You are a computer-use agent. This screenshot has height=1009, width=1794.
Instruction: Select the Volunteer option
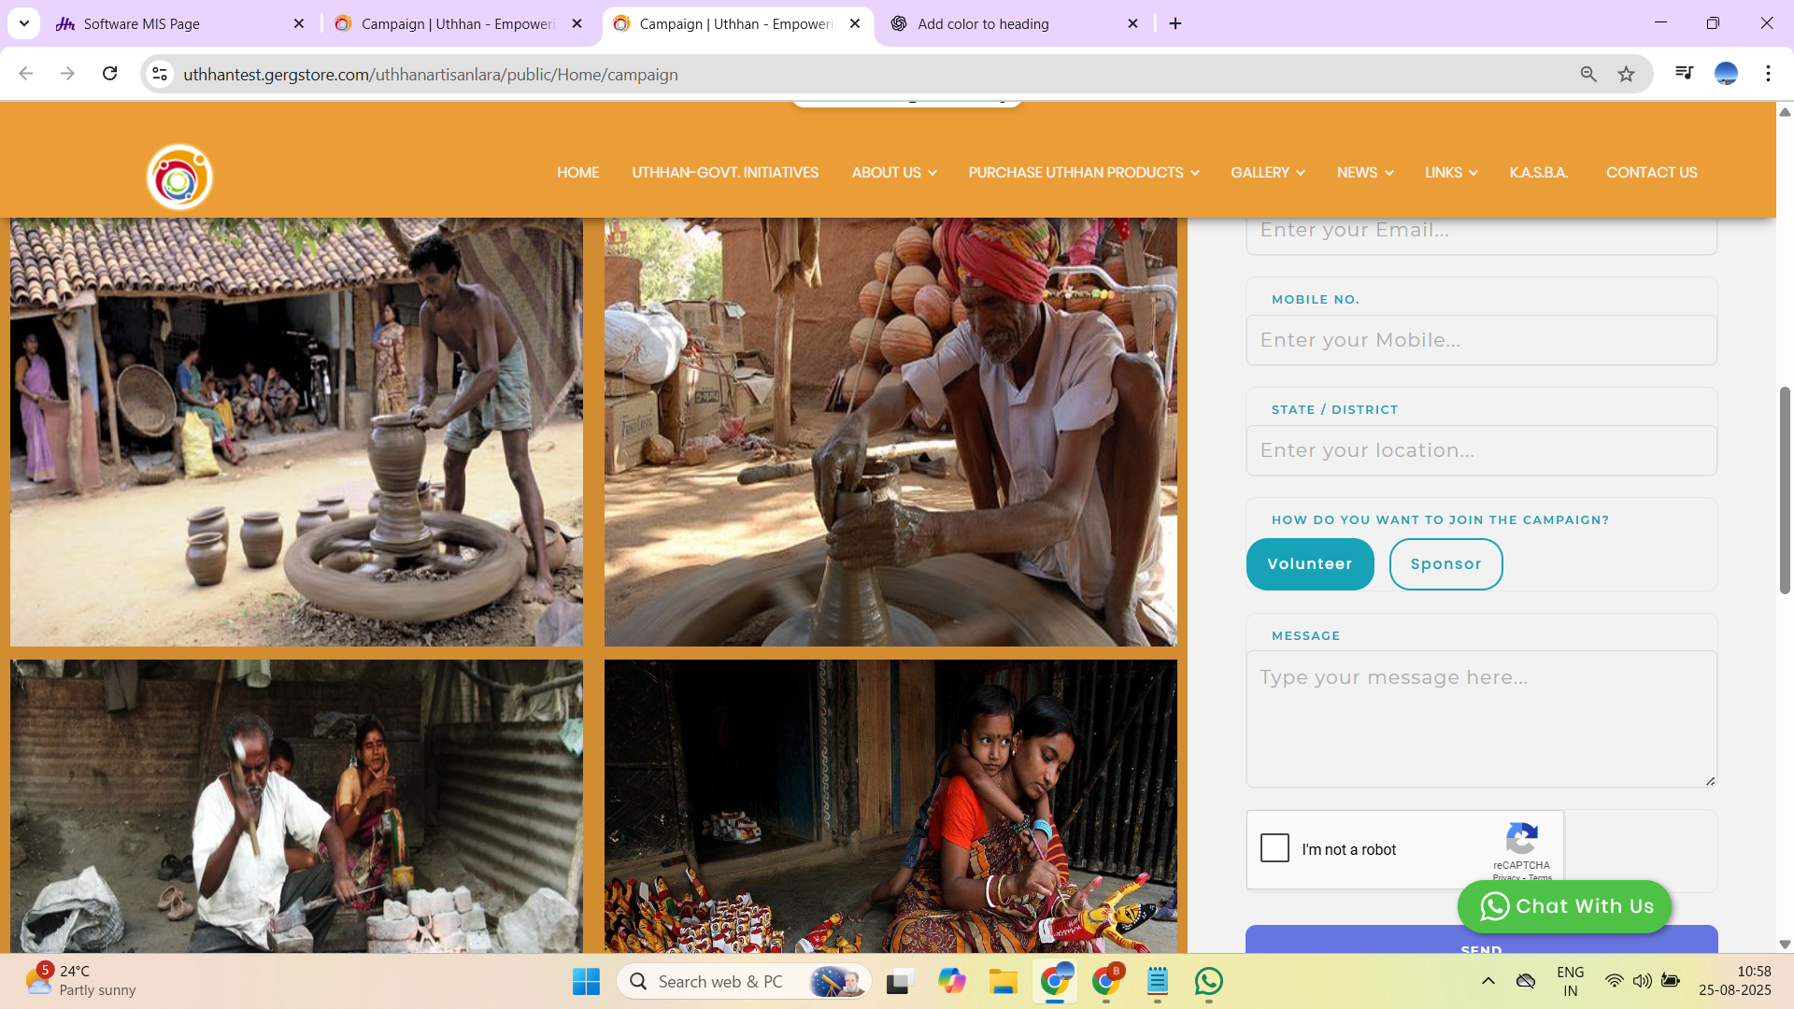[1309, 564]
